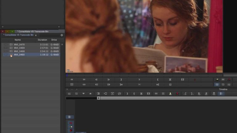Click the small meter icon in the monitor's lower-left corner
The width and height of the screenshot is (237, 133).
click(70, 71)
